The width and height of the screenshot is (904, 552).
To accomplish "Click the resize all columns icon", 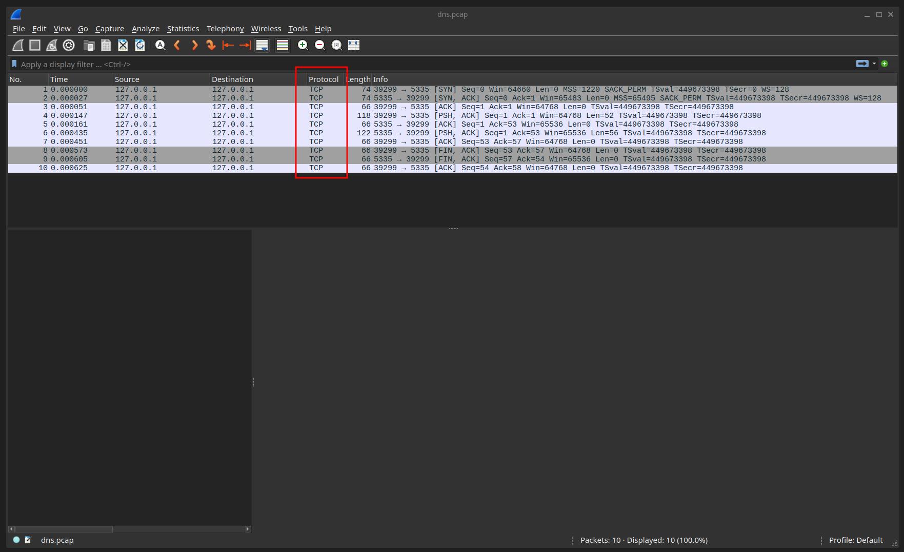I will tap(354, 45).
